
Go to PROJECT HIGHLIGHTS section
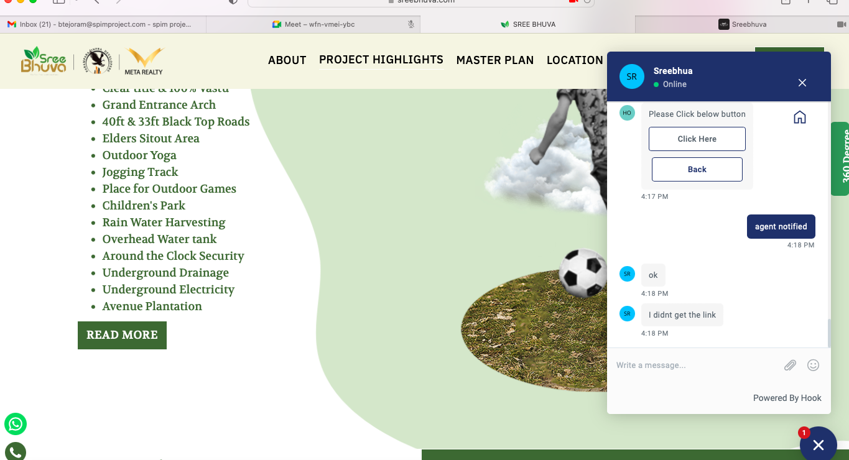coord(381,60)
